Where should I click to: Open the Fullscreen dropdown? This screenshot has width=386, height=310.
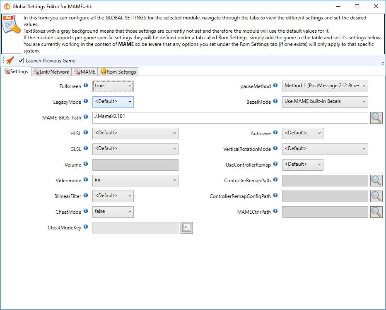(x=113, y=86)
